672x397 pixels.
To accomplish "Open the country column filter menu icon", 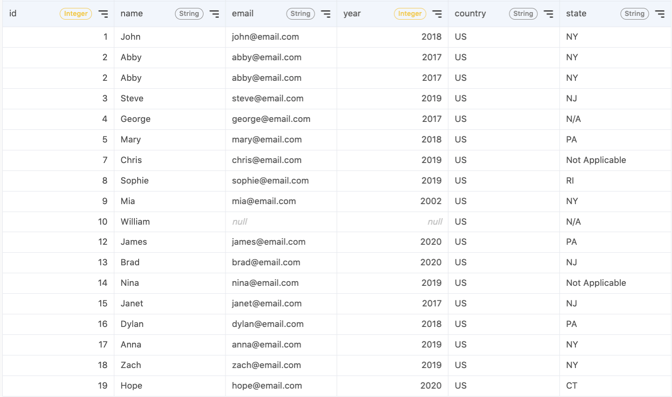I will 548,14.
